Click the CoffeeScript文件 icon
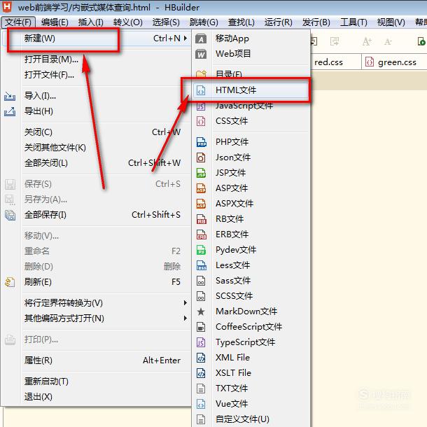Screen dimensions: 427x427 click(201, 327)
